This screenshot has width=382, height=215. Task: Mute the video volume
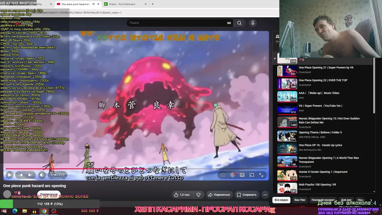click(42, 175)
